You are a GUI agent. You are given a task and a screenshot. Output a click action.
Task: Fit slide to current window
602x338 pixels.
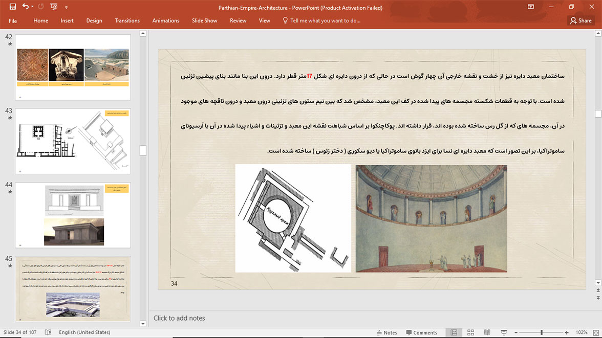click(596, 332)
